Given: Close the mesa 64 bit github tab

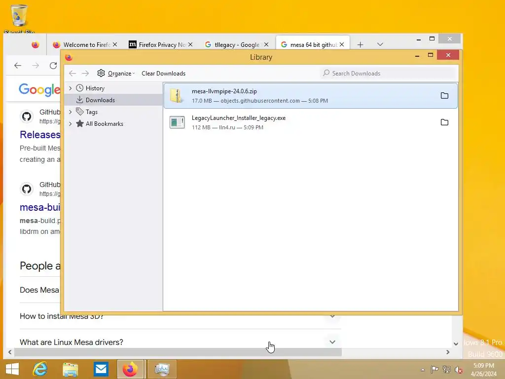Looking at the screenshot, I should tap(342, 44).
